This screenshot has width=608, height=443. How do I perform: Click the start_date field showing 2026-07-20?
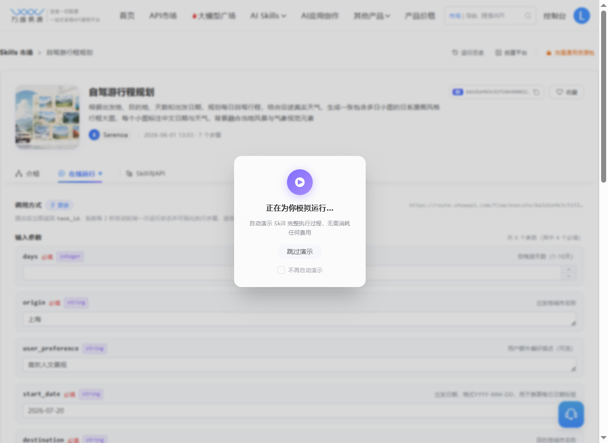click(299, 410)
